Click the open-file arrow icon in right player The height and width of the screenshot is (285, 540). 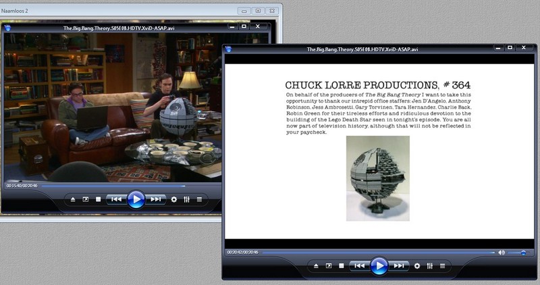pos(329,266)
